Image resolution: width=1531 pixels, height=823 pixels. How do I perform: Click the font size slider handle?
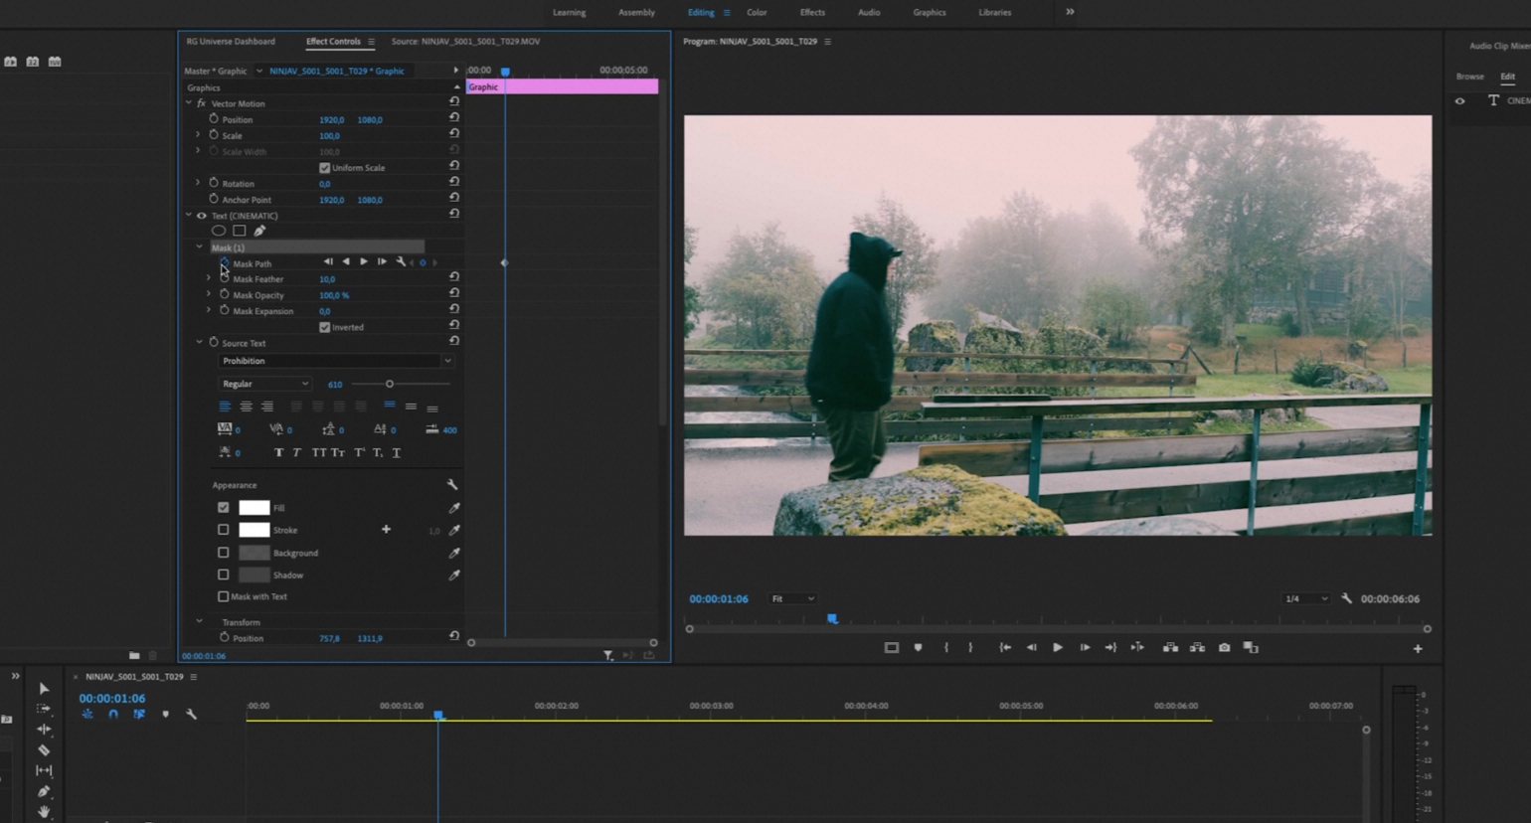pos(390,384)
